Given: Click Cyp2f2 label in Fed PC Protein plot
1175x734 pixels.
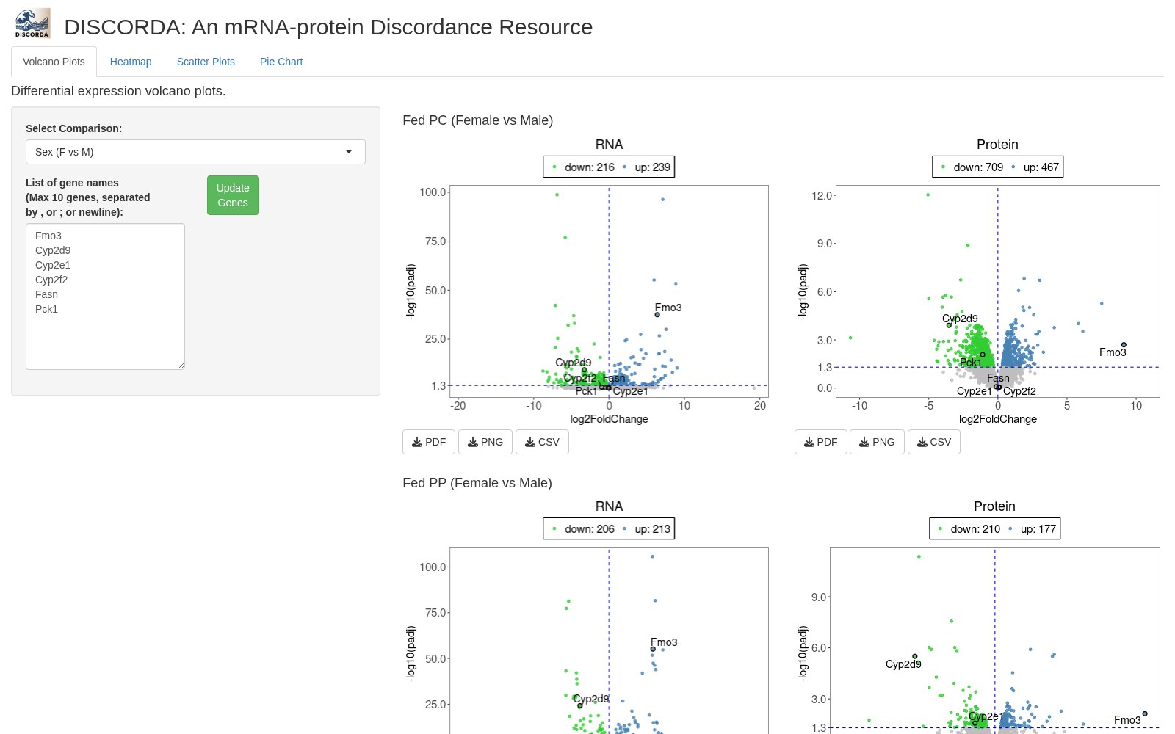Looking at the screenshot, I should 1019,391.
